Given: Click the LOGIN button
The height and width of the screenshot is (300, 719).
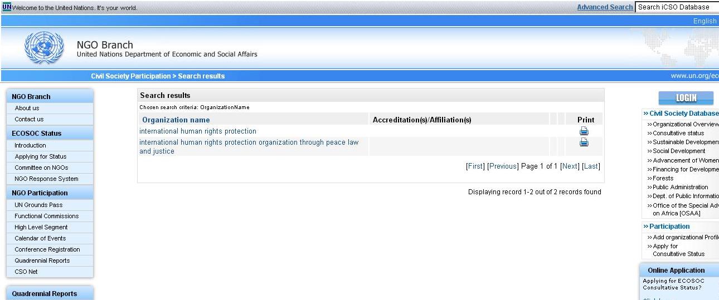Looking at the screenshot, I should pyautogui.click(x=686, y=98).
